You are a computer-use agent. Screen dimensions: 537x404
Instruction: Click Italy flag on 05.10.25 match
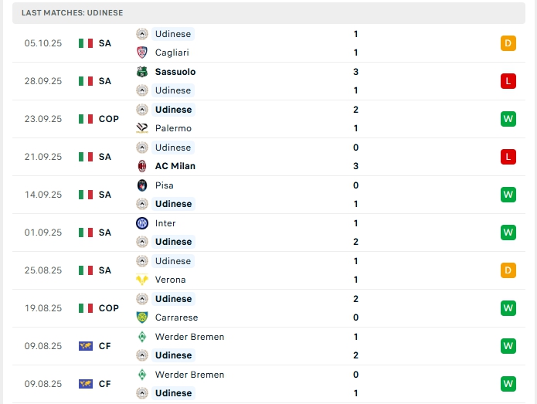coord(86,43)
